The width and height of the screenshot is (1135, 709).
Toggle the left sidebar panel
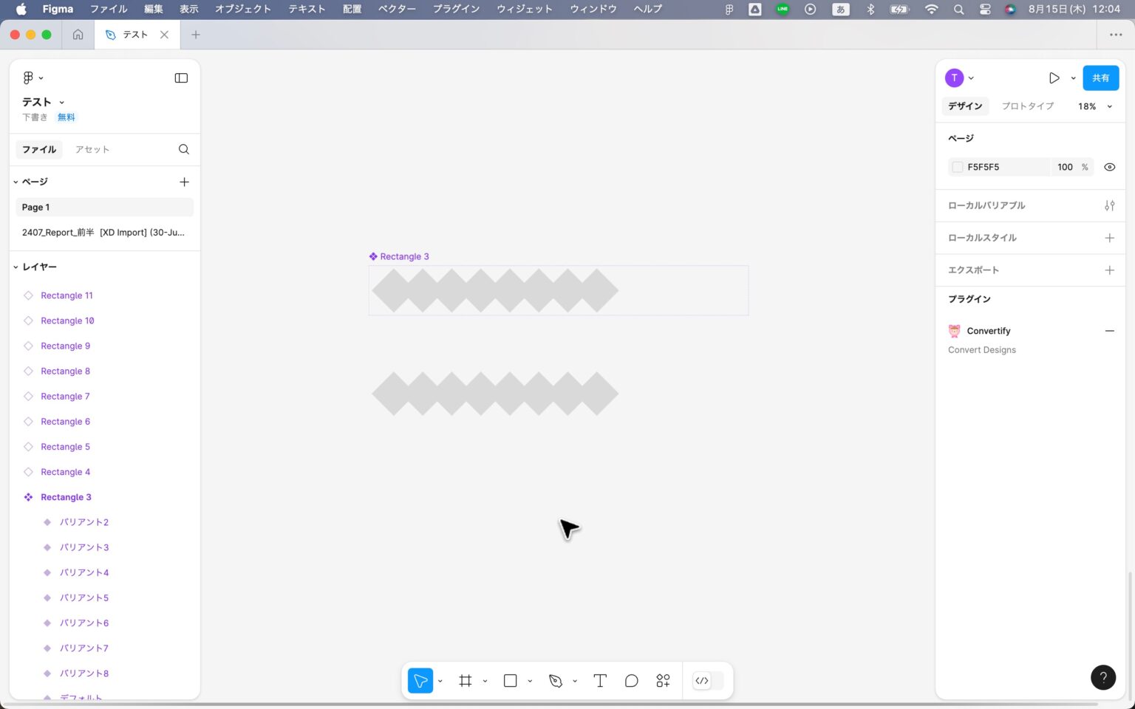[x=181, y=78]
